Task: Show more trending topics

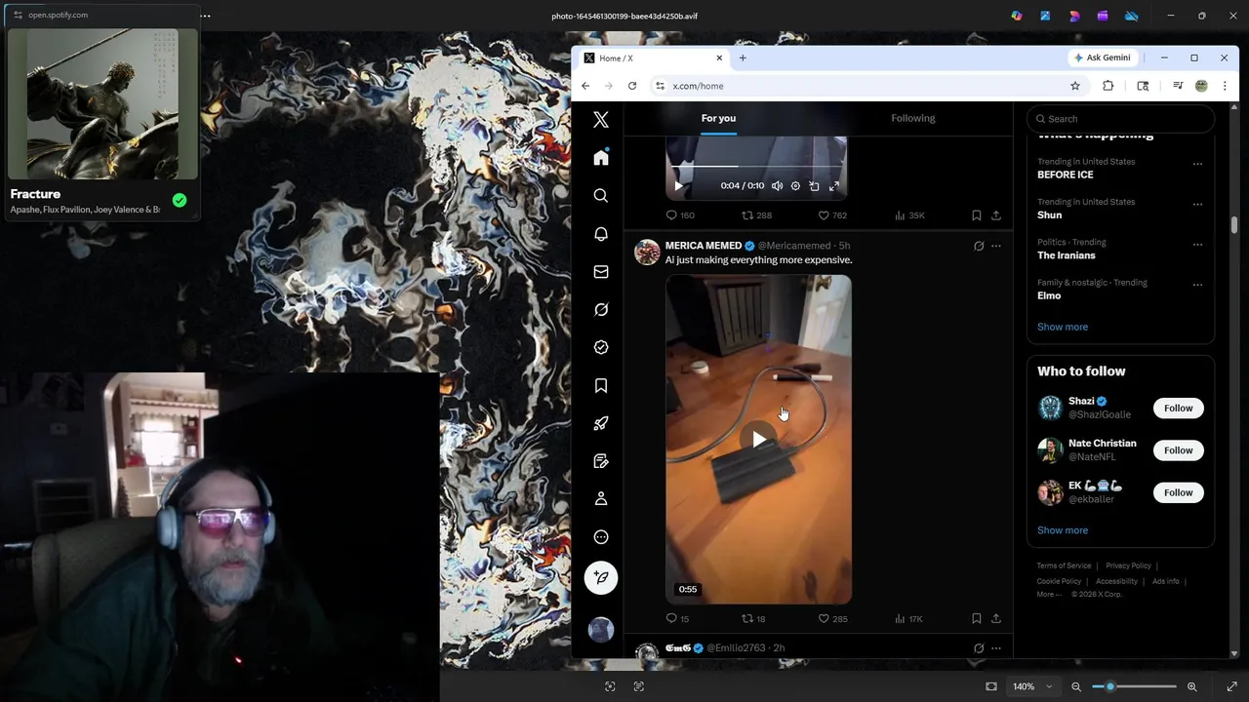Action: [1063, 328]
